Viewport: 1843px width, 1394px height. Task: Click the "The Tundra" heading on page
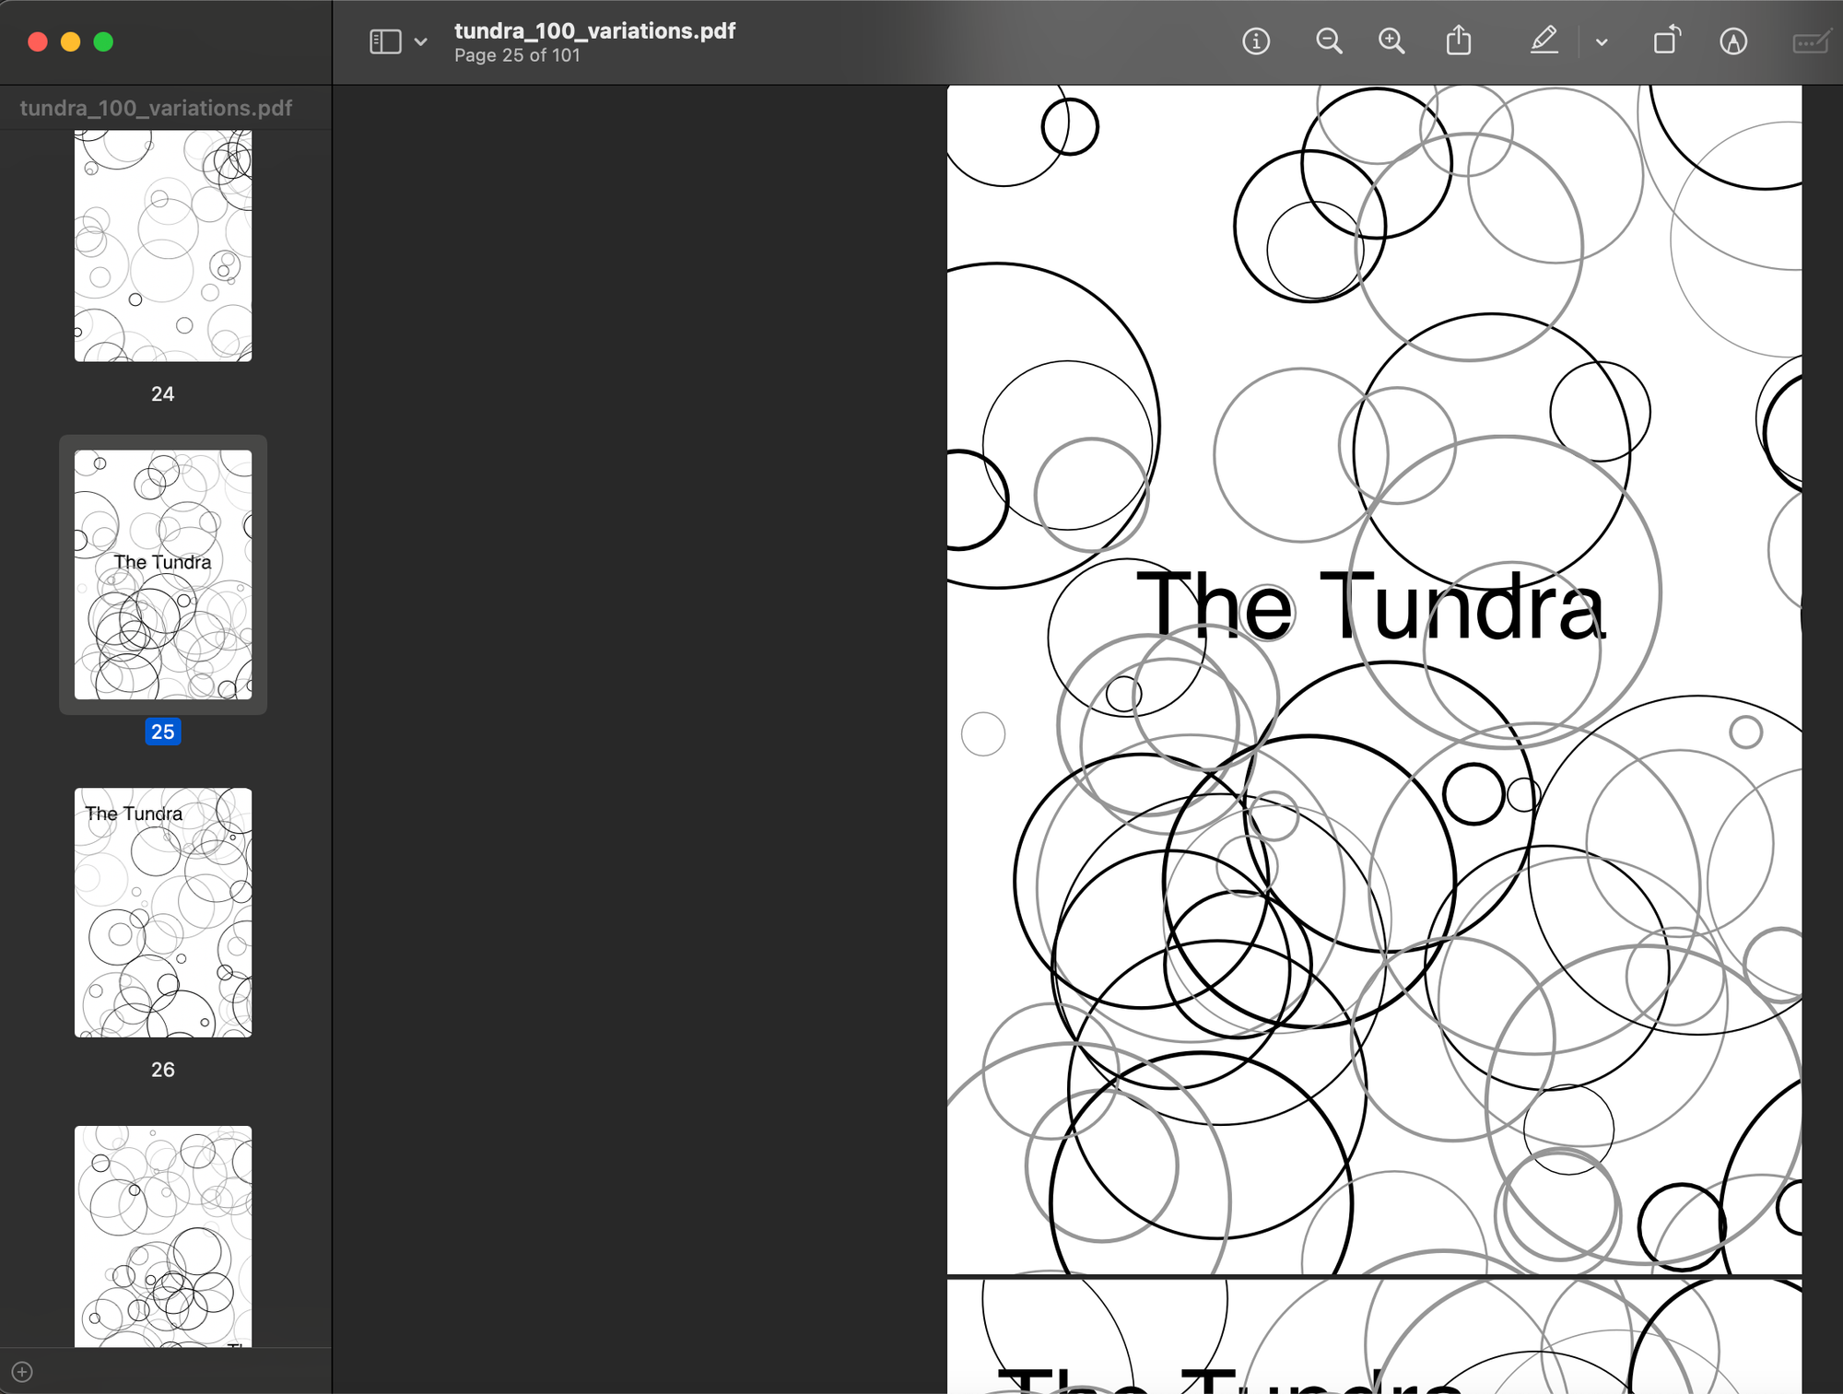click(x=1370, y=605)
